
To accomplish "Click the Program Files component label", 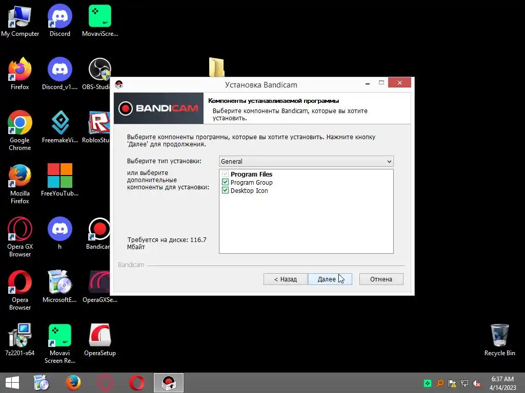I will [x=251, y=174].
